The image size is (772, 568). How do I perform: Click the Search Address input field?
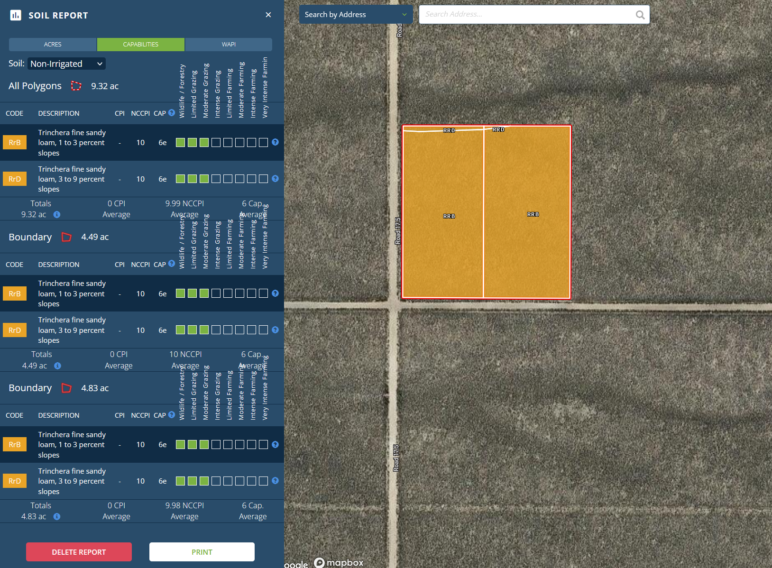[x=526, y=15]
